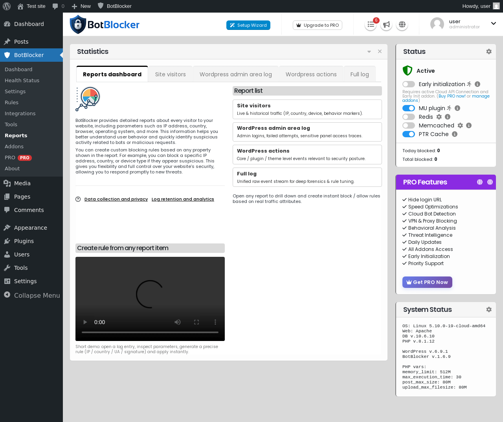Open the Memcached gear settings icon
Image resolution: width=503 pixels, height=422 pixels.
(x=460, y=125)
